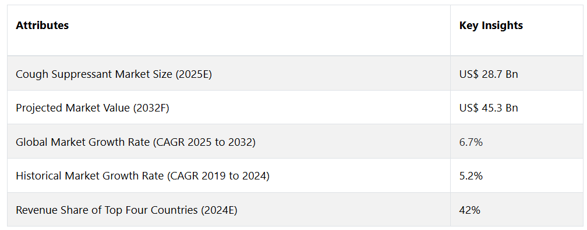Screen dimensions: 587x230
Task: Select the US$ 45.3 Bn value
Action: click(489, 108)
